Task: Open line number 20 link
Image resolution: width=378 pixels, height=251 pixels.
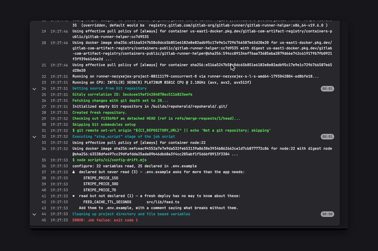Action: pyautogui.click(x=44, y=43)
